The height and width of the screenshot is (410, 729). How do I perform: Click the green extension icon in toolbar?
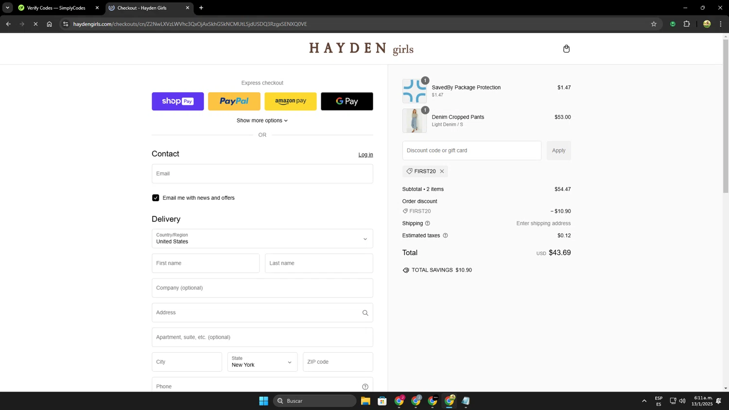tap(673, 24)
